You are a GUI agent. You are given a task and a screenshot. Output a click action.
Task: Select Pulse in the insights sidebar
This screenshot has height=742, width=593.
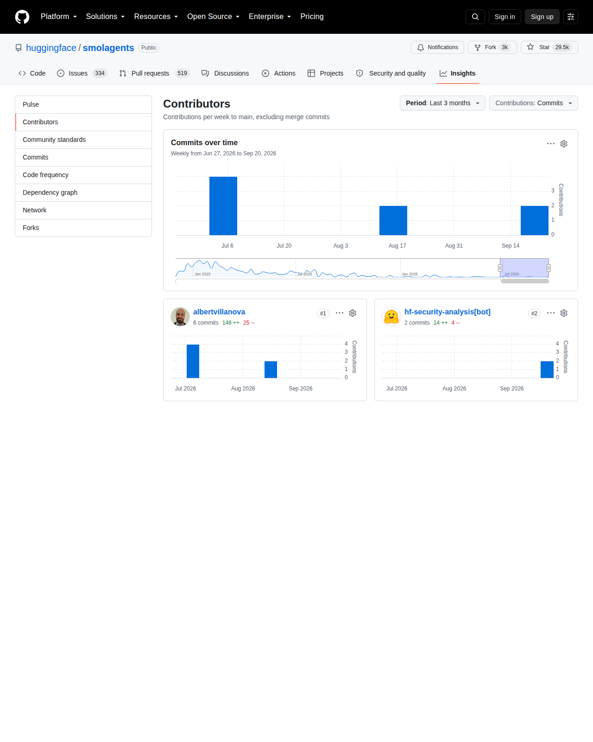coord(83,104)
